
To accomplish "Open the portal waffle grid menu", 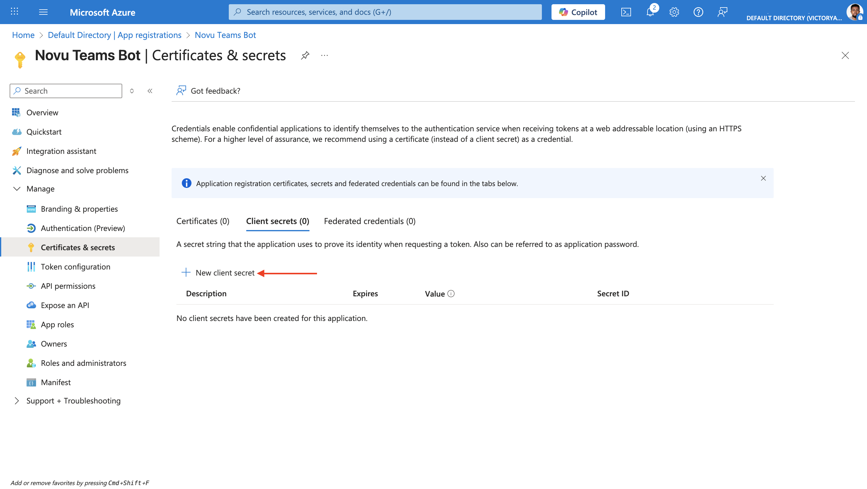I will point(14,12).
